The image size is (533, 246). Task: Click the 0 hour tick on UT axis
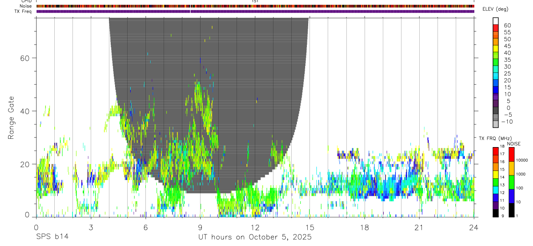point(36,227)
